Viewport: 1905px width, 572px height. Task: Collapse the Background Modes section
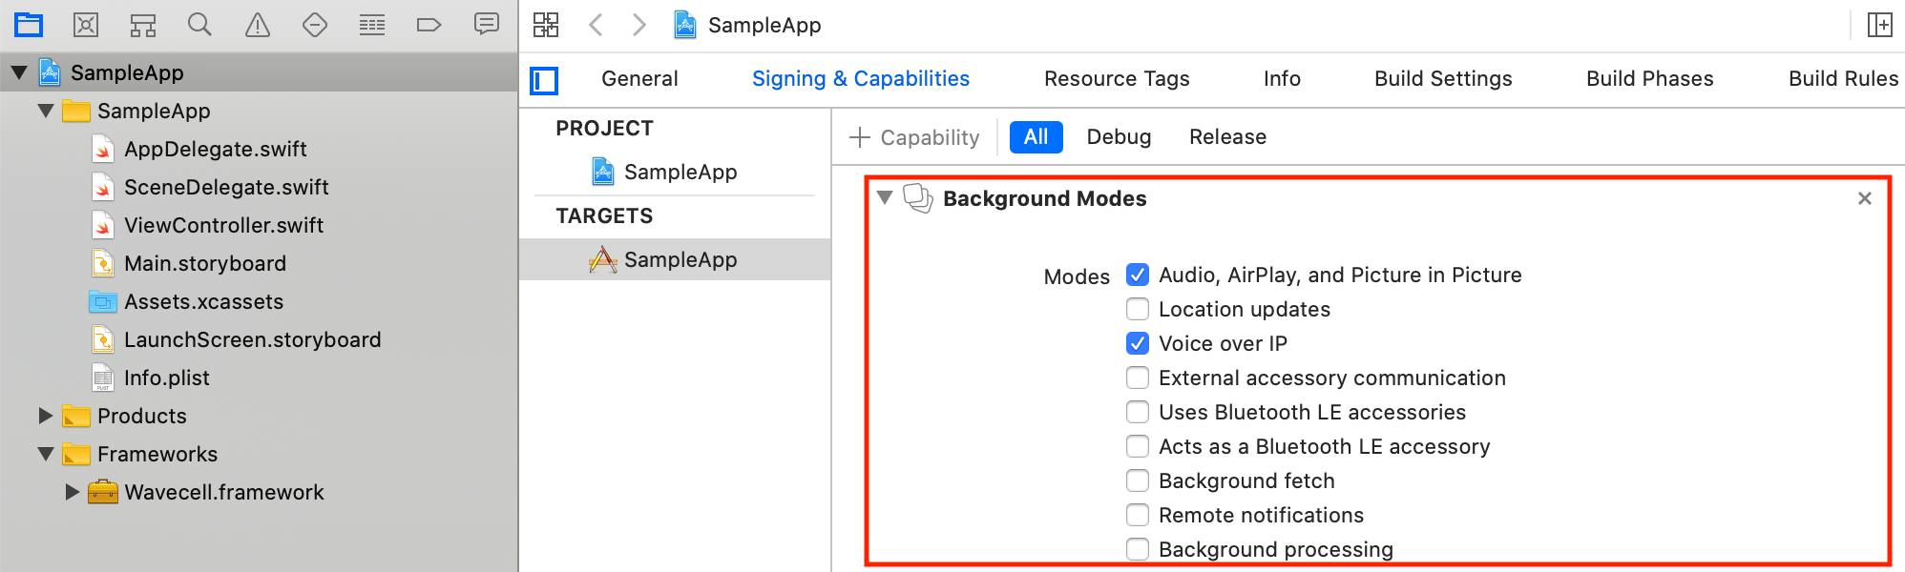pos(885,197)
